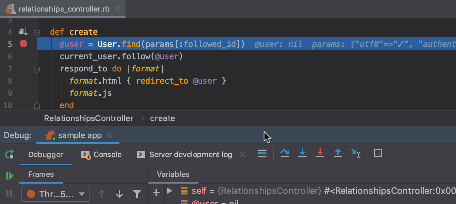
Task: Click Step Over debugger icon
Action: tap(284, 154)
